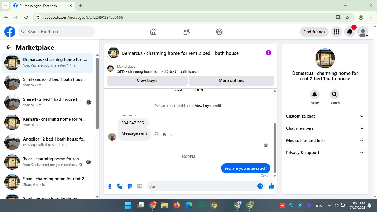Send a voice clip with microphone icon
This screenshot has height=212, width=377.
(110, 186)
